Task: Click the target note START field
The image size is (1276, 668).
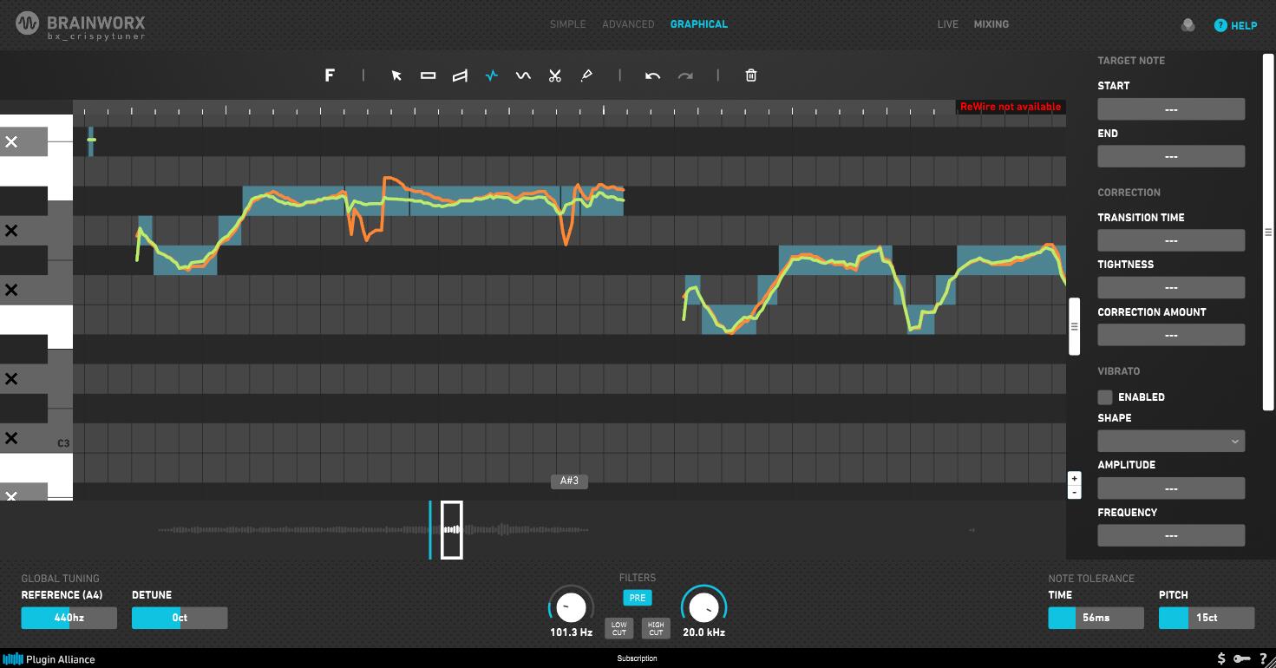Action: tap(1171, 109)
